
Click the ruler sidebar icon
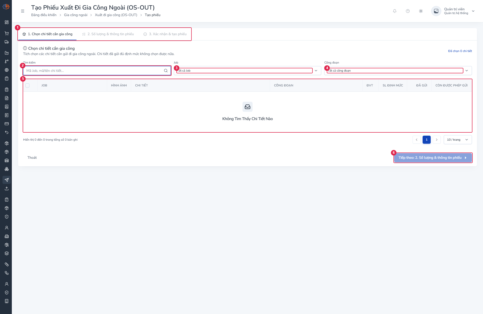(x=7, y=265)
